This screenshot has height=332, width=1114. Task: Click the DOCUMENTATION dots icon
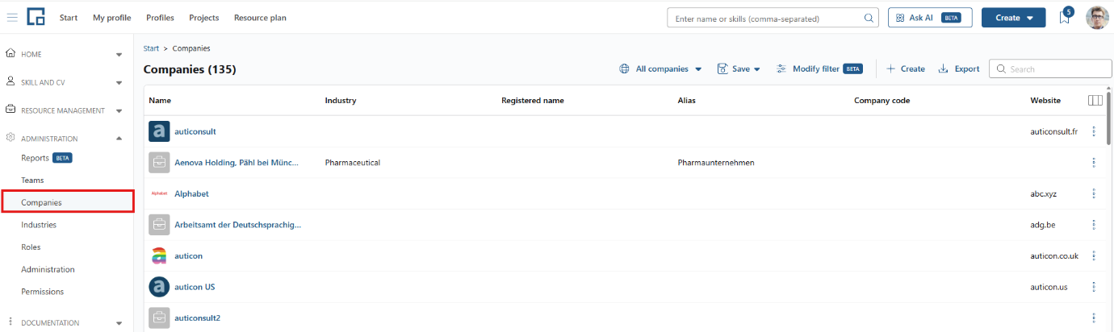10,322
